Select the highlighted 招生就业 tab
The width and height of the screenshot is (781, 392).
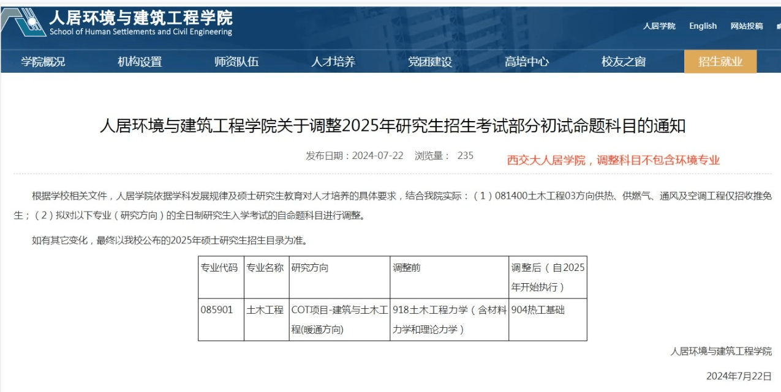click(x=720, y=62)
